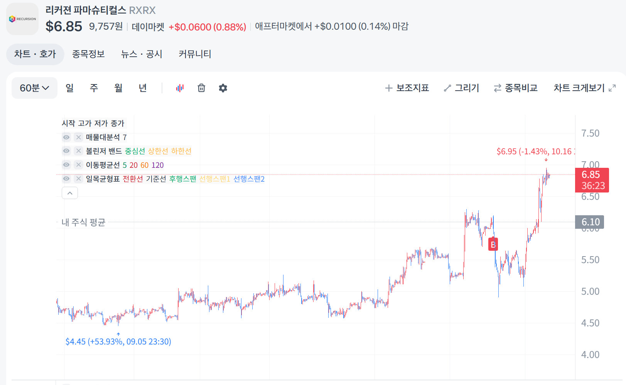Click the 후행스팬 Ichimoku legend label
This screenshot has width=626, height=385.
pyautogui.click(x=183, y=179)
